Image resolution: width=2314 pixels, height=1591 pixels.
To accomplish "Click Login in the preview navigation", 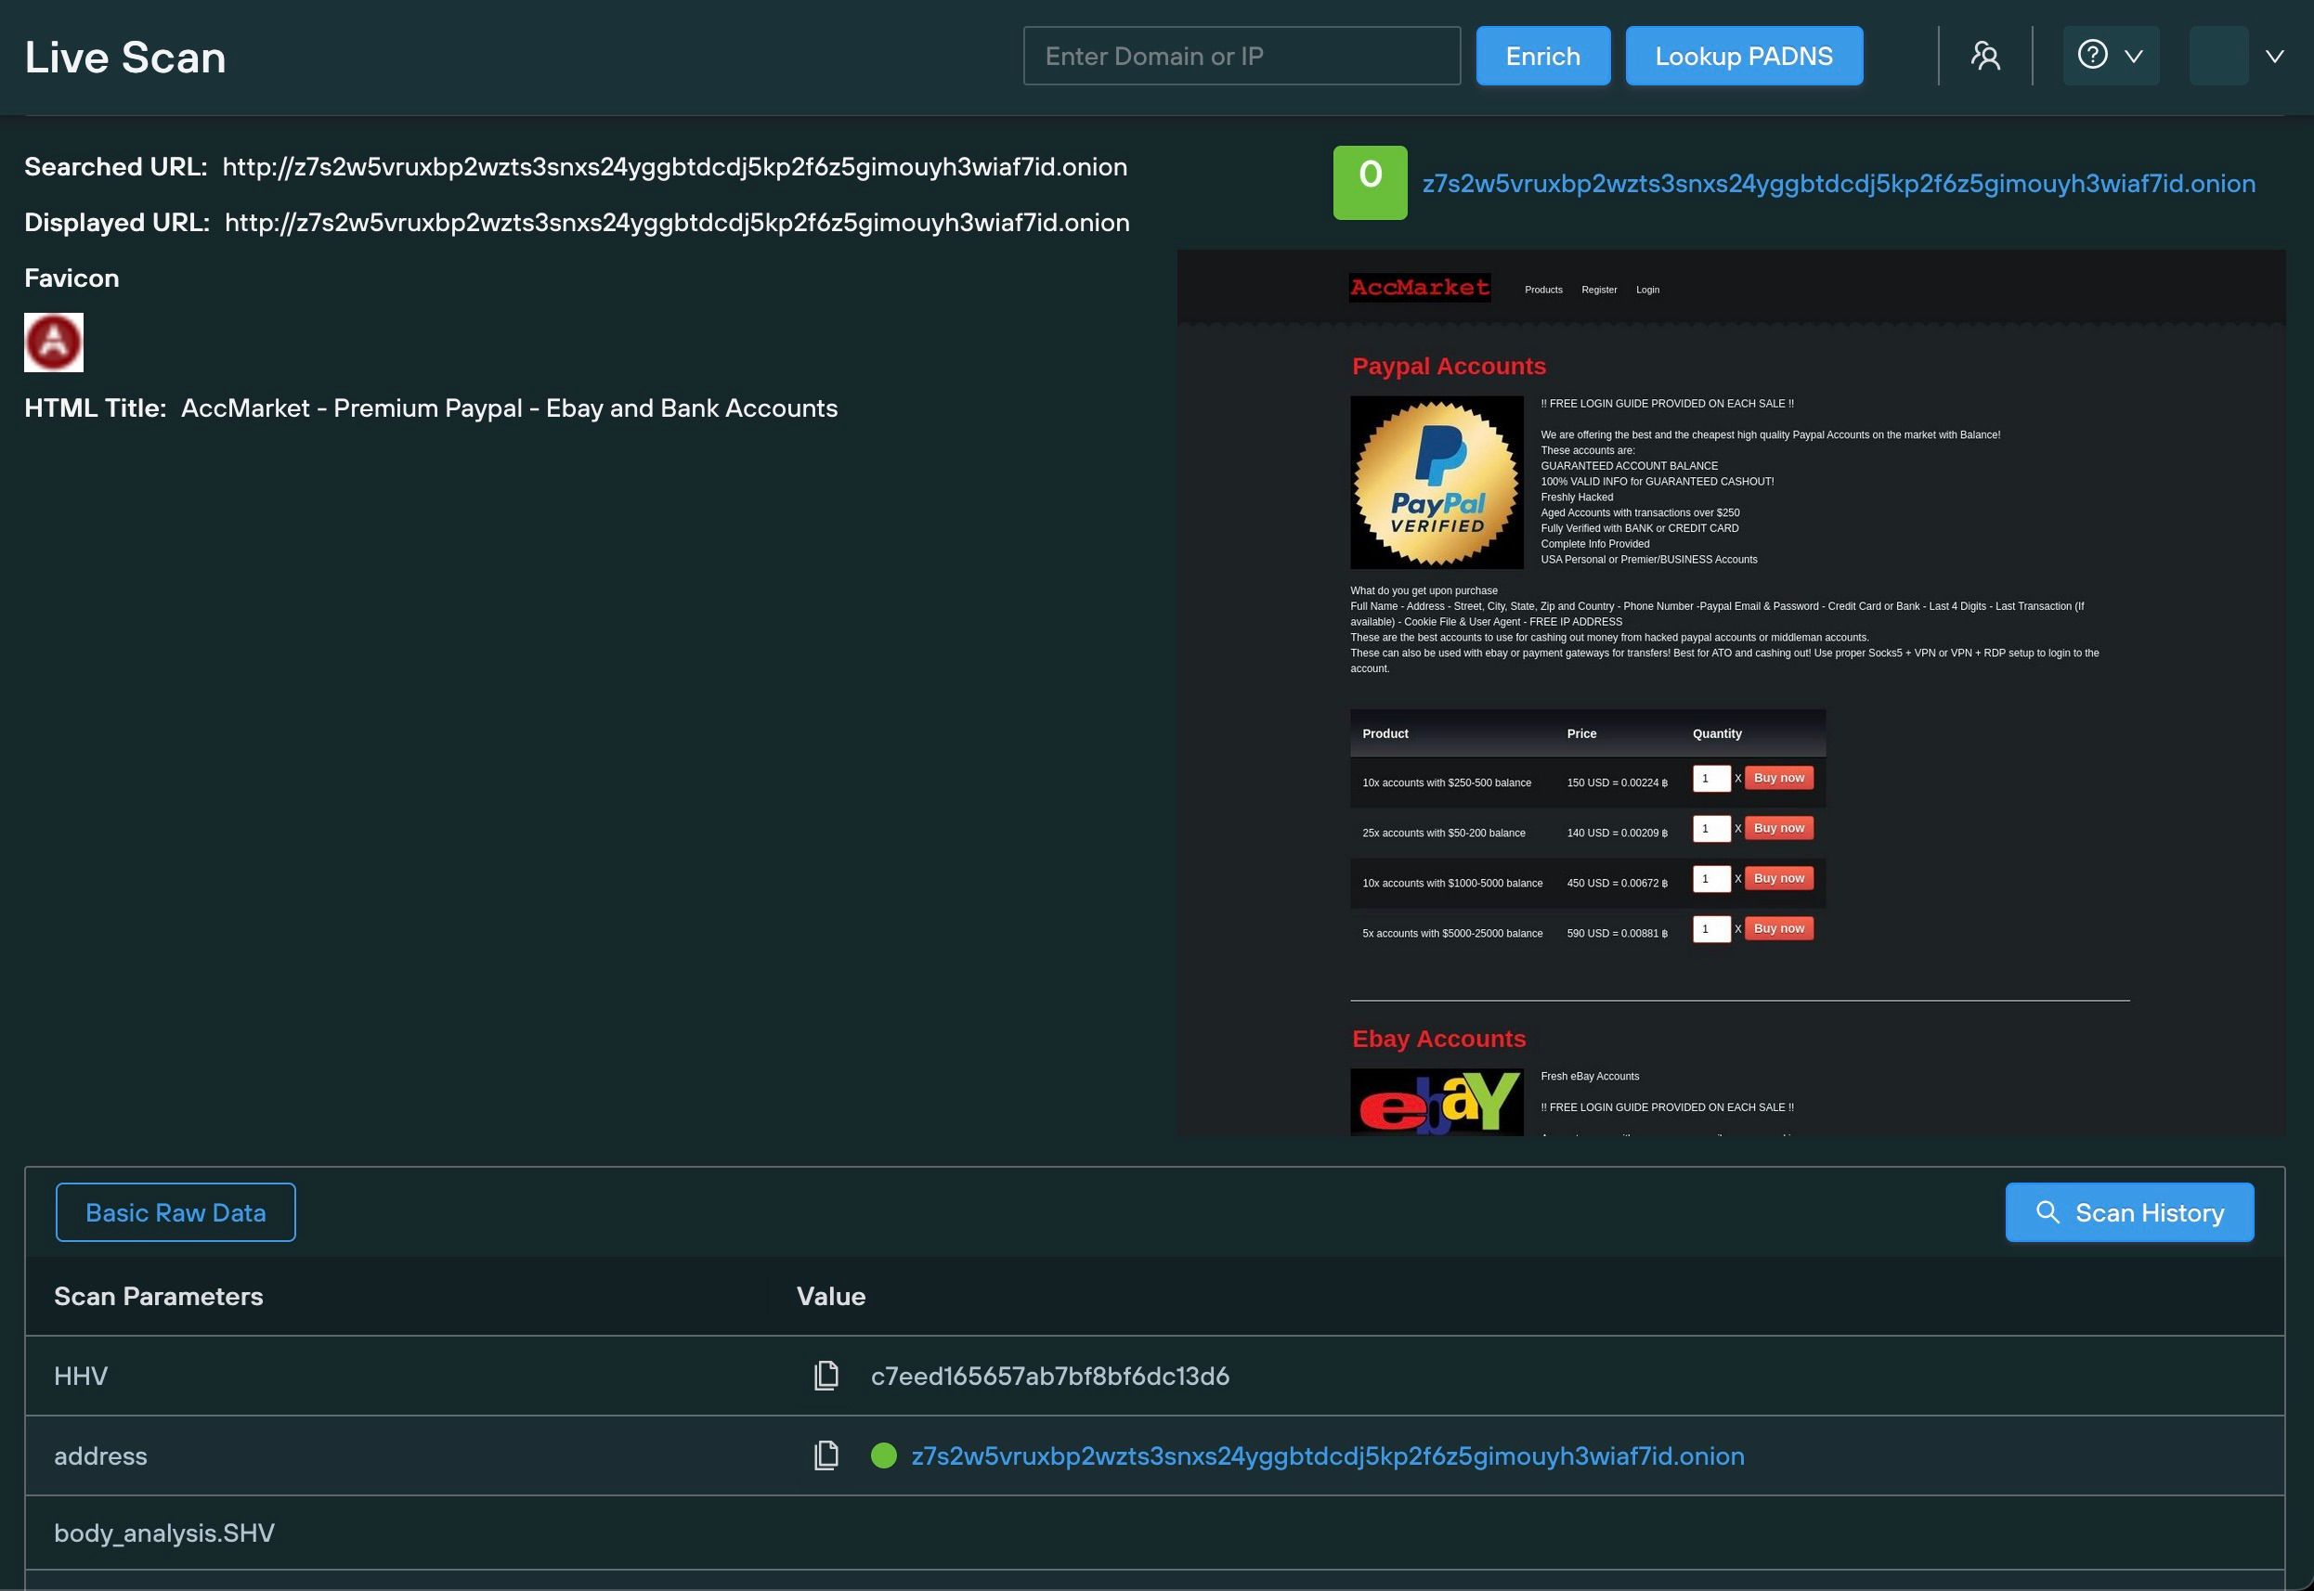I will (x=1647, y=291).
